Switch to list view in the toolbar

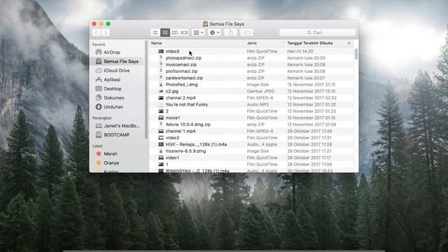(165, 33)
